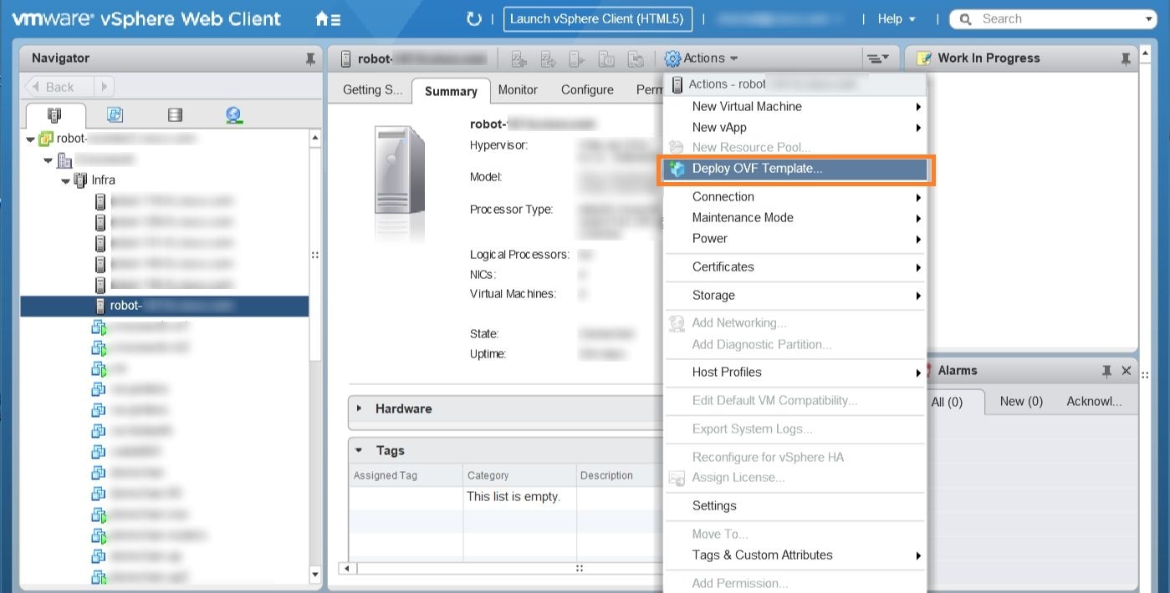Click the datacenter building icon in tree

pos(64,160)
